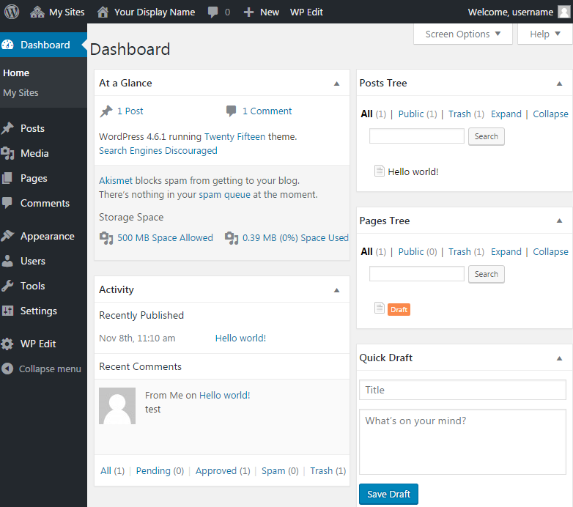Click the Users icon in sidebar

(7, 261)
